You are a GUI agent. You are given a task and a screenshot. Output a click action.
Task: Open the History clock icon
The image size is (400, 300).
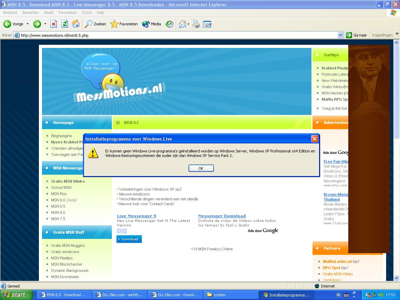tap(169, 24)
